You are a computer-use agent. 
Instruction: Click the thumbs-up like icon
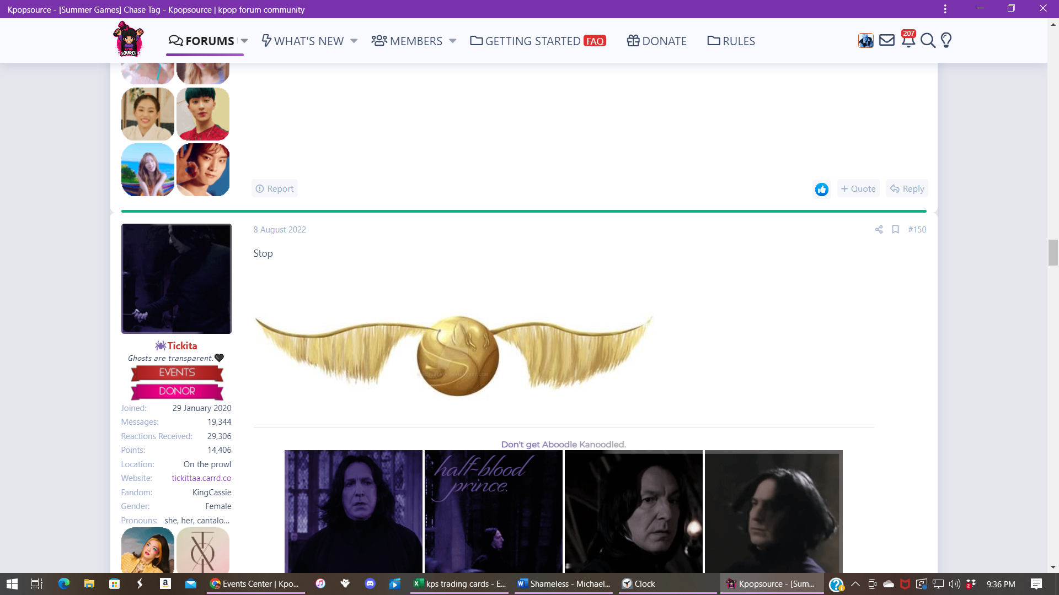point(822,189)
